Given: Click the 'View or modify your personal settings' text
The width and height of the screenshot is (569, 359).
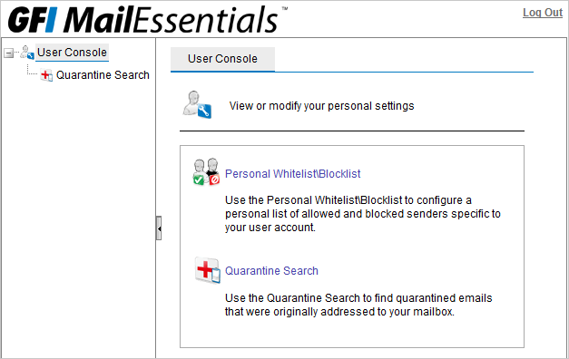Looking at the screenshot, I should click(321, 106).
